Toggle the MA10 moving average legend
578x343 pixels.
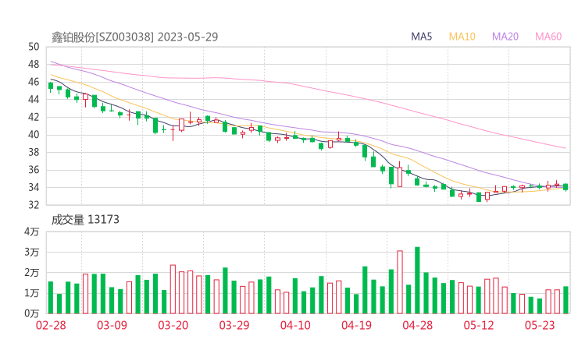coord(462,37)
